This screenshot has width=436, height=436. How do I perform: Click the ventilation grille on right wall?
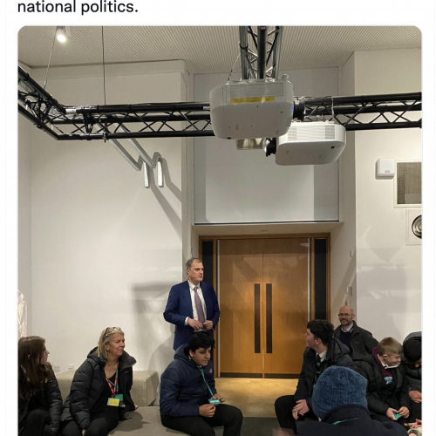click(x=409, y=183)
